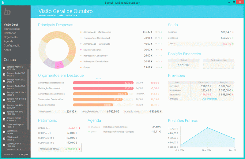Toggle the CGD CaixaProjecto account checkbox
This screenshot has height=159, width=245.
tap(4, 126)
